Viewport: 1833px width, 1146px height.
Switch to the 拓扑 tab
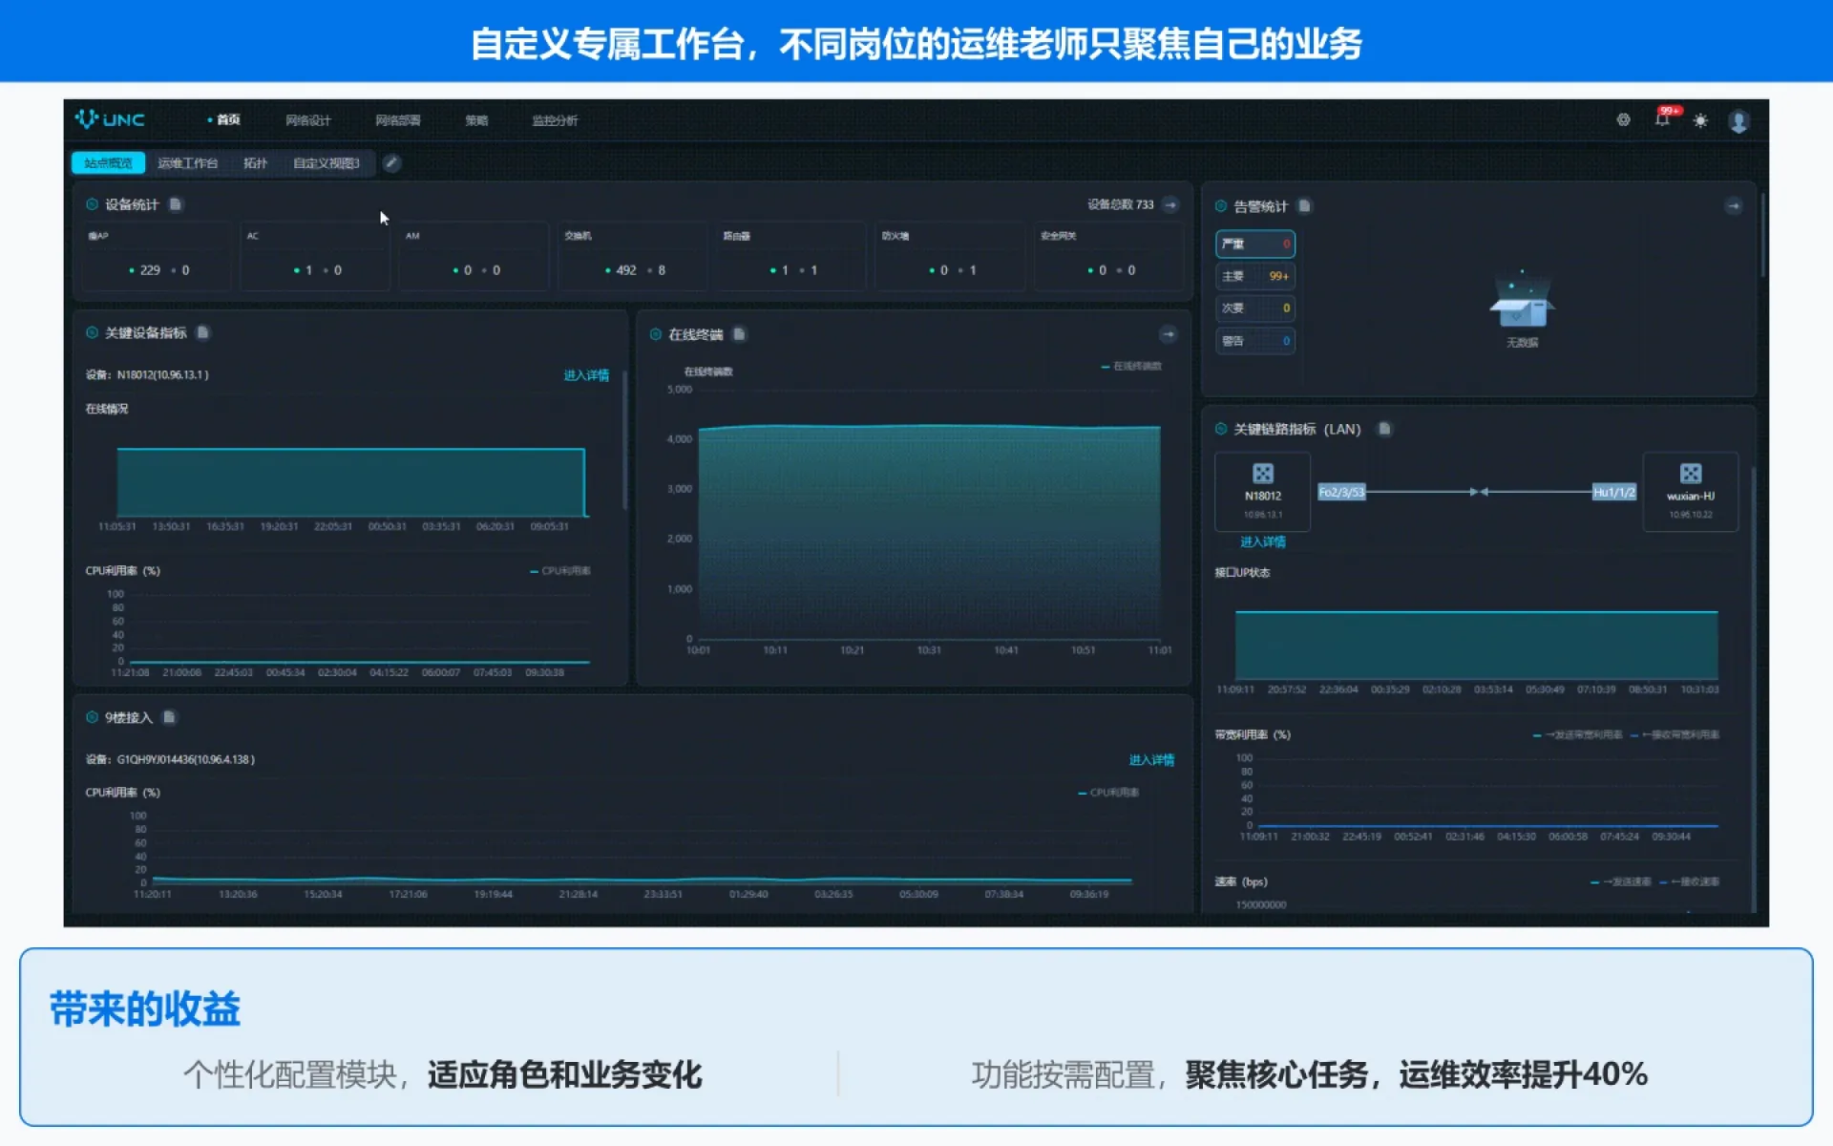[x=255, y=163]
